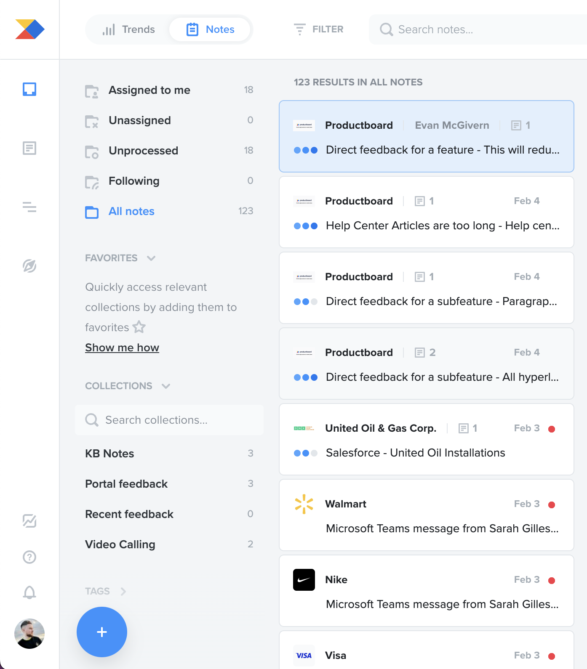
Task: Click the Productboard logo icon
Action: (29, 29)
